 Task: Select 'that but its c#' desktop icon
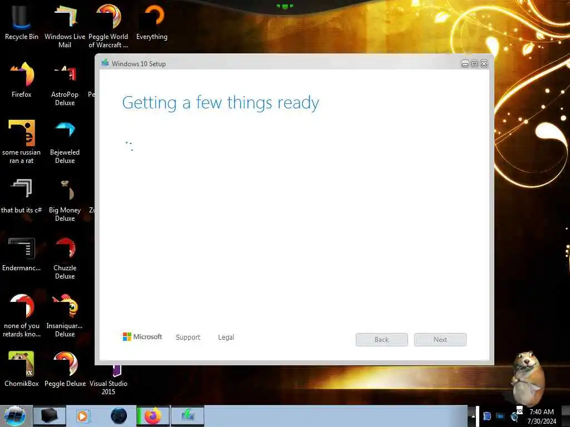(22, 195)
